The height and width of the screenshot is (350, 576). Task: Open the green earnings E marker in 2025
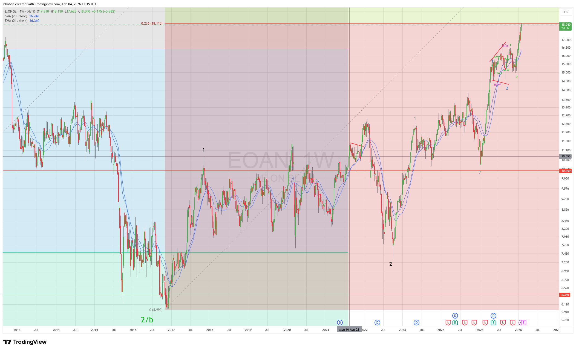(x=493, y=322)
